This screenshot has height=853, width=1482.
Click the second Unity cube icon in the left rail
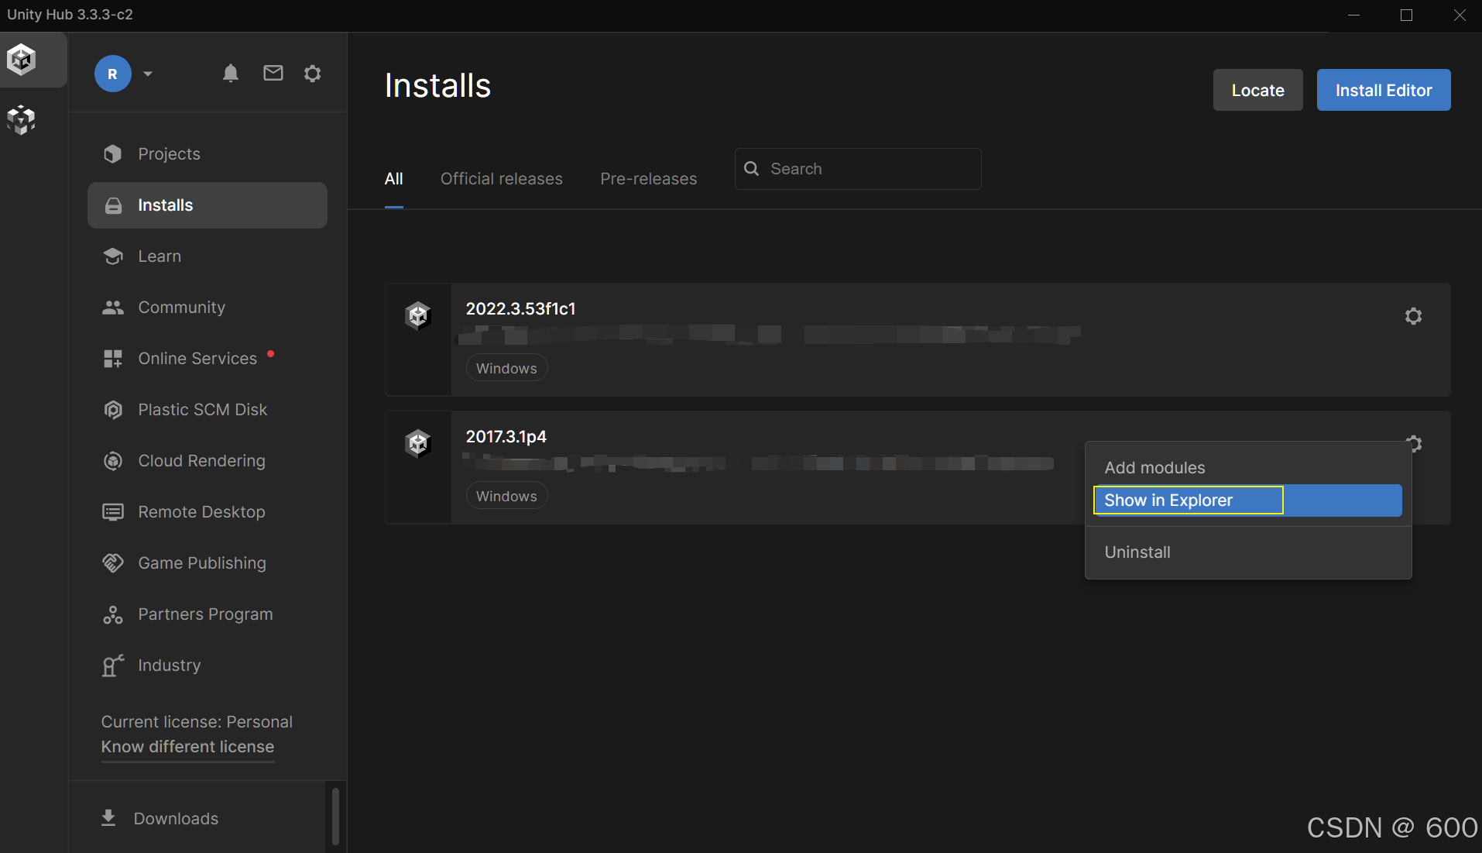pyautogui.click(x=22, y=120)
